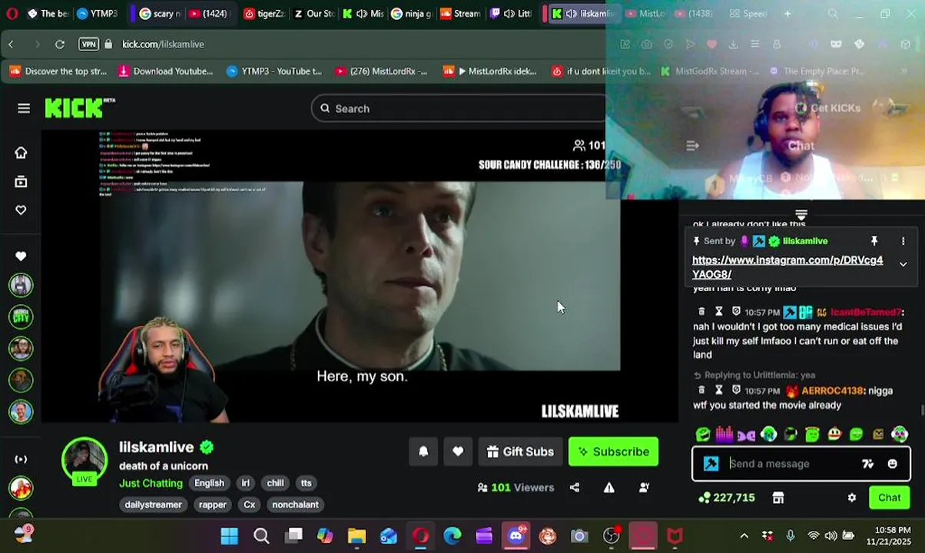Screen dimensions: 925x553
Task: Click the '101 Viewers' count
Action: click(516, 488)
